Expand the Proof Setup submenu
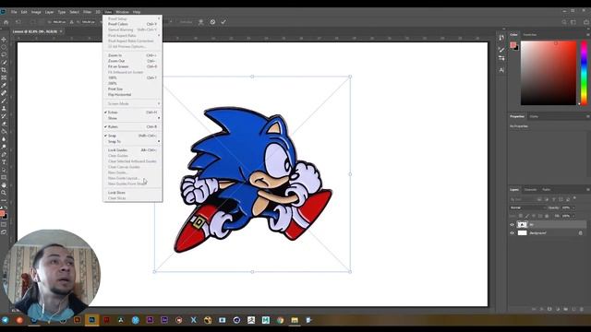The width and height of the screenshot is (591, 332). (x=132, y=18)
